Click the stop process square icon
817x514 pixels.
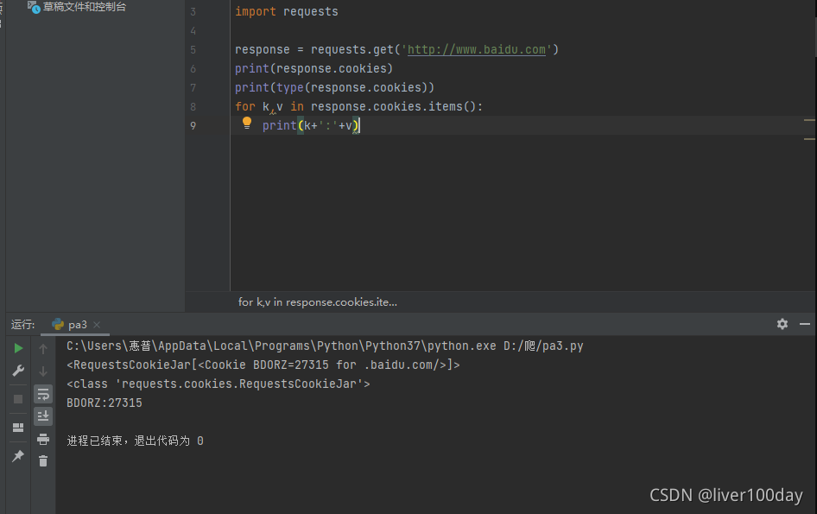point(18,399)
